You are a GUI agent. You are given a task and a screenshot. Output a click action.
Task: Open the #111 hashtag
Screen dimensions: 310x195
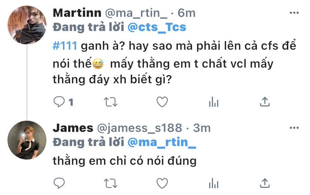tap(65, 46)
